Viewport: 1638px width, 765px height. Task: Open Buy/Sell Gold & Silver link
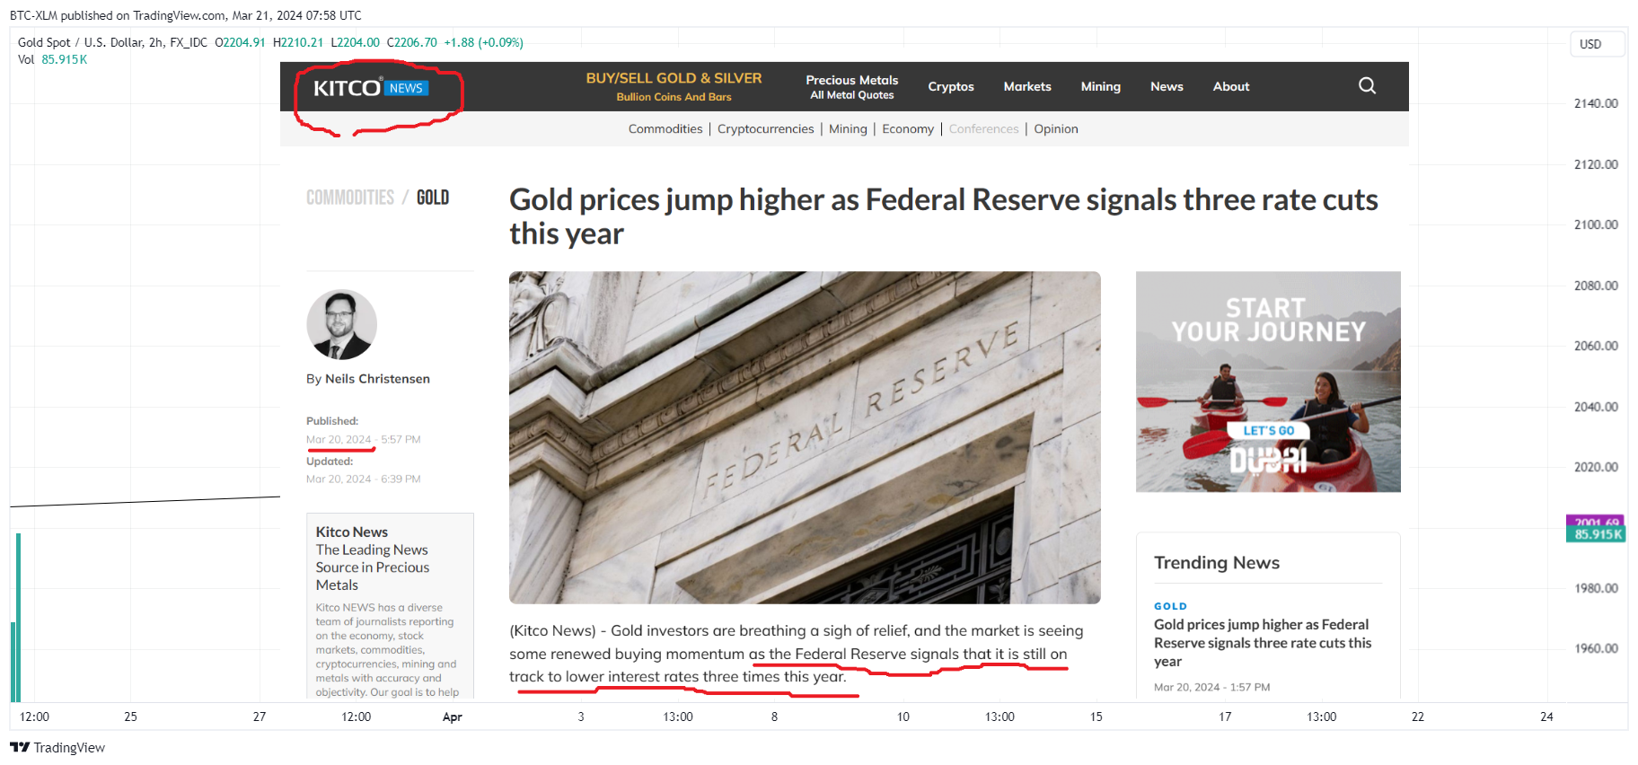(x=674, y=86)
